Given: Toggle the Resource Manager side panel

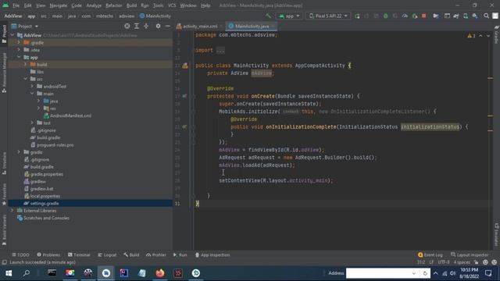Looking at the screenshot, I should 4,73.
